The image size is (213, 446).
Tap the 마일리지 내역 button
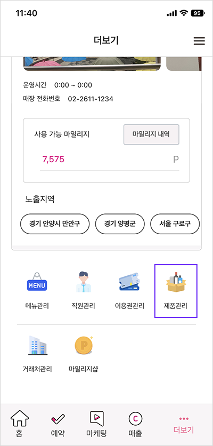151,134
